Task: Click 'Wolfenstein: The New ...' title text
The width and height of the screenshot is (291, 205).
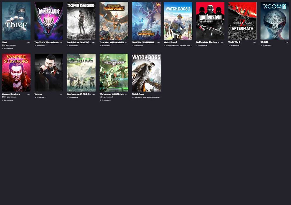Action: click(x=208, y=42)
